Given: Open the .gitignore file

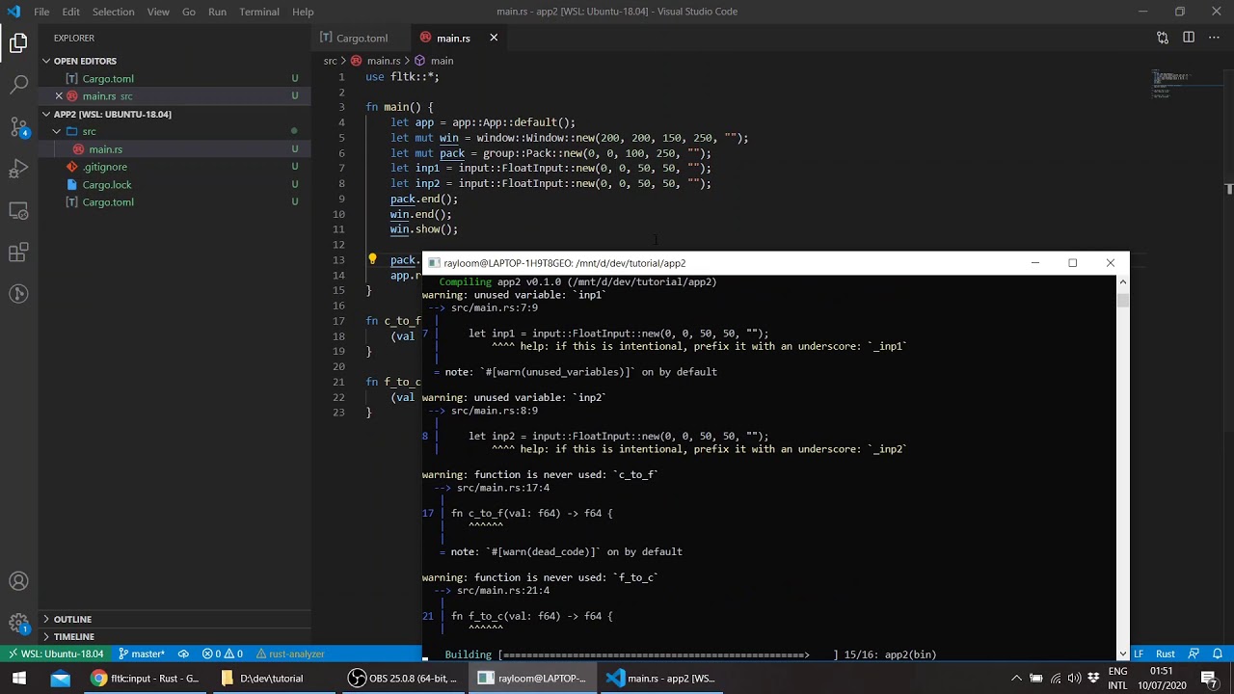Looking at the screenshot, I should (x=174, y=167).
